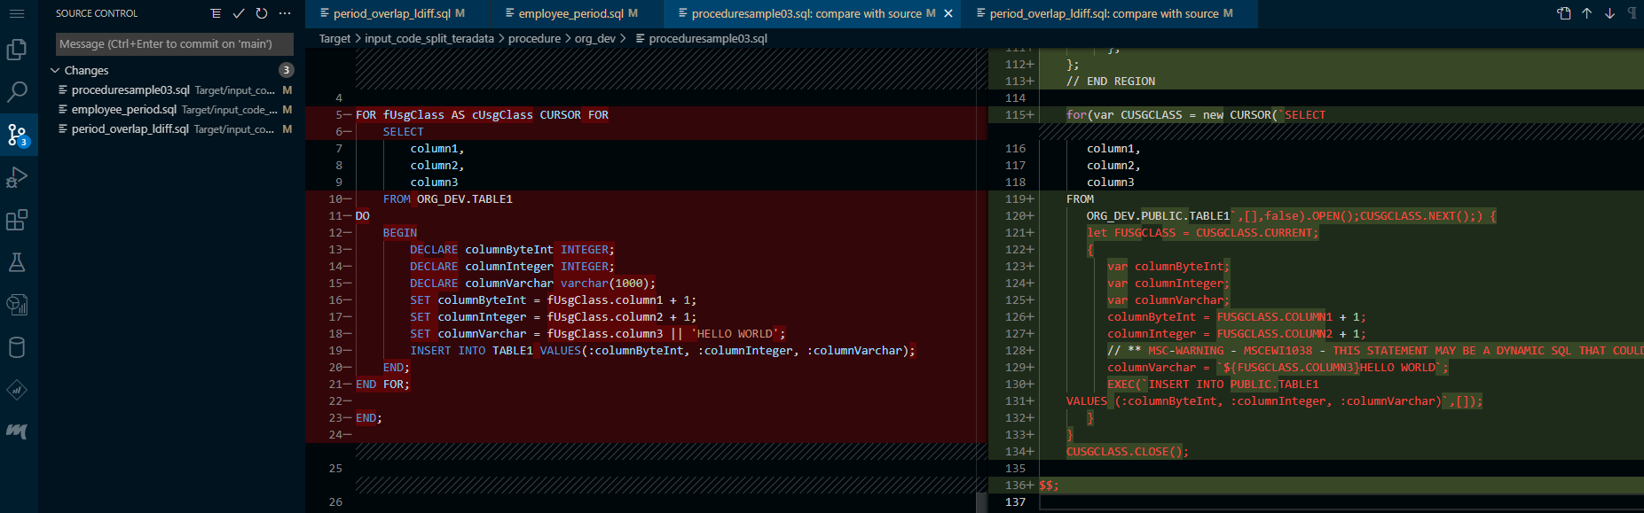Click the SOURCE CONTROL panel title
This screenshot has width=1644, height=513.
[97, 13]
